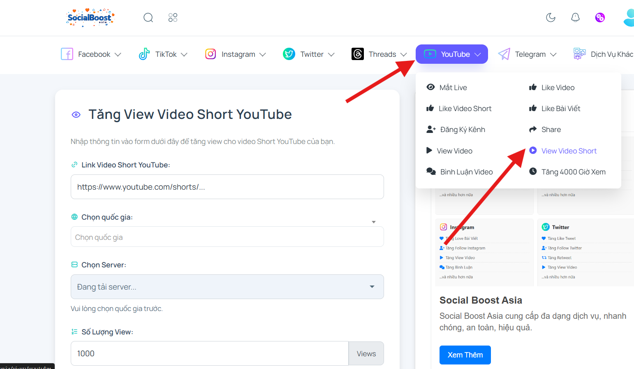Open the notifications bell
This screenshot has width=634, height=369.
point(575,17)
